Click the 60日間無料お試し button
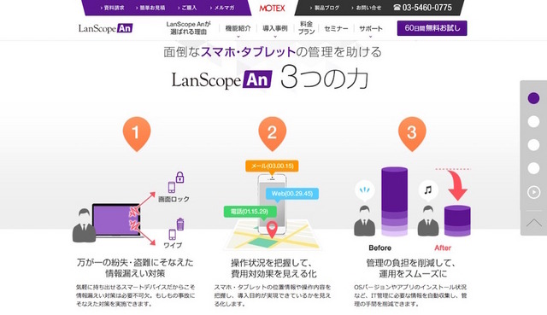 (x=432, y=28)
